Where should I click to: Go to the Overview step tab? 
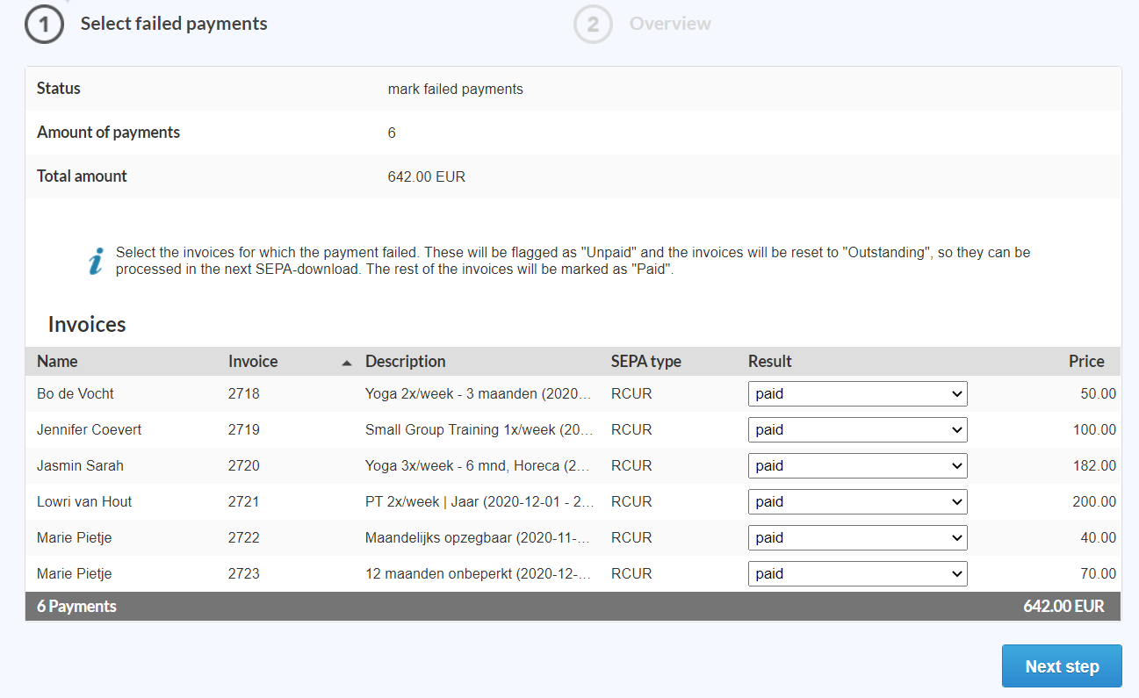669,24
